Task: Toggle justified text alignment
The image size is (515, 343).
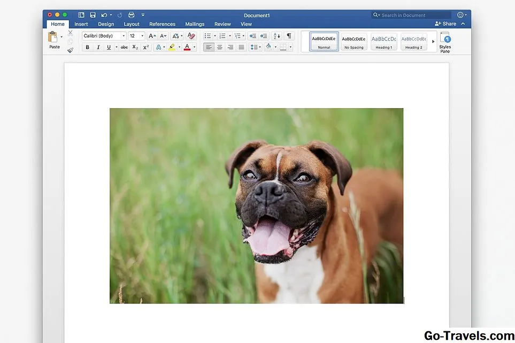Action: pos(241,47)
